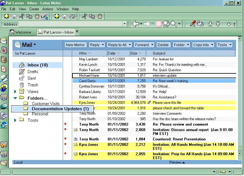Open the Mail bookmark icon in left sidebar
Viewport: 244px width, 176px height.
3,41
